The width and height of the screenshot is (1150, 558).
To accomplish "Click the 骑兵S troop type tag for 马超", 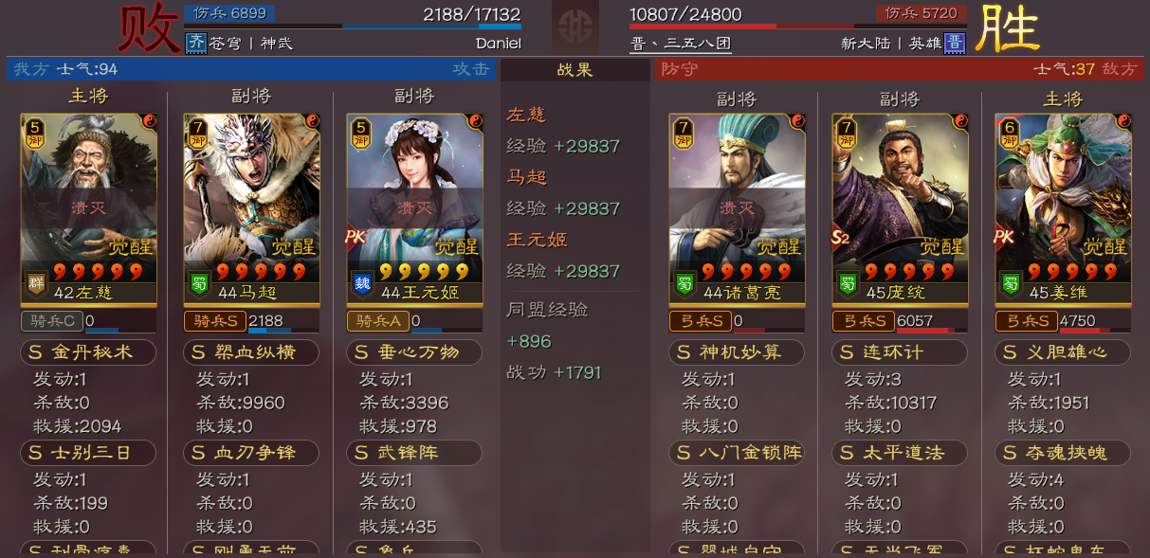I will pos(215,321).
